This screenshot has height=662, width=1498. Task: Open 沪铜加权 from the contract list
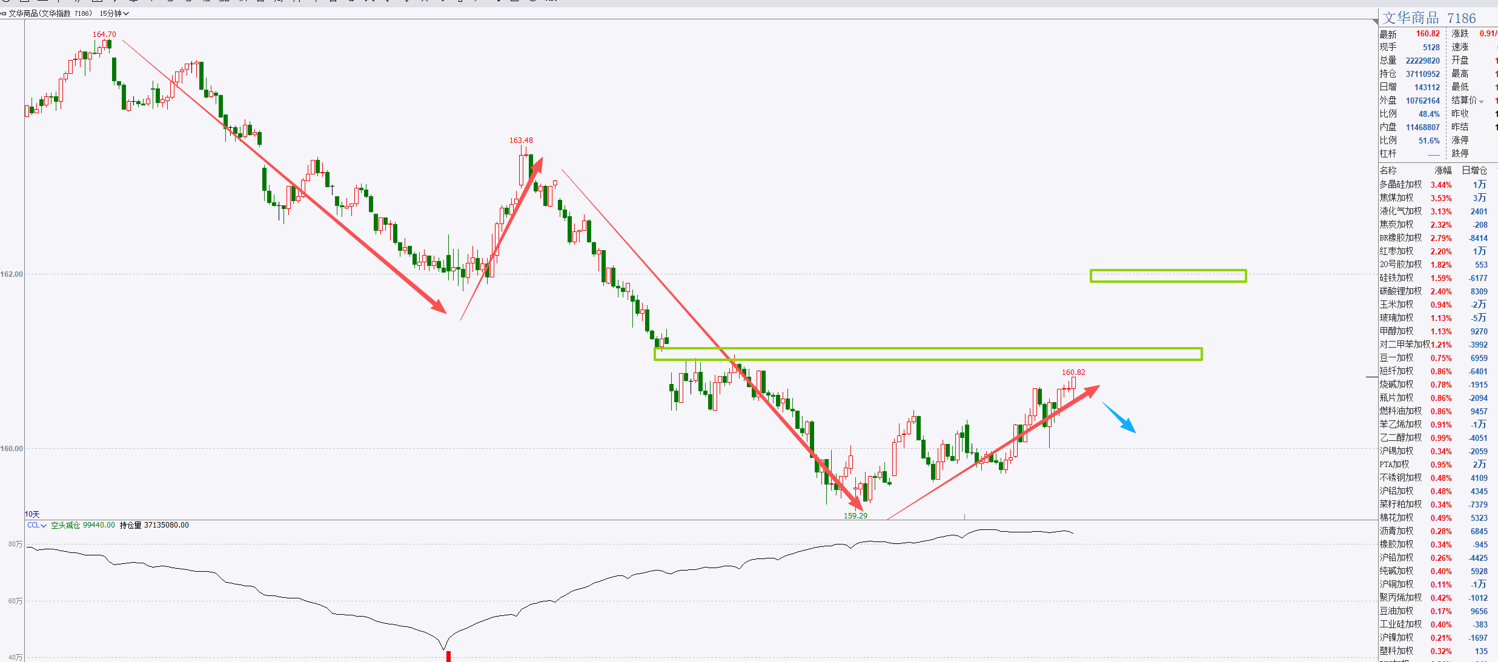[1397, 584]
